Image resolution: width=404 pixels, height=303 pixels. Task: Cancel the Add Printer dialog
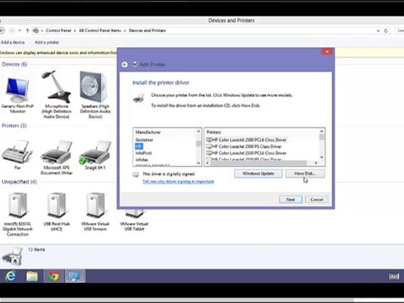point(316,199)
